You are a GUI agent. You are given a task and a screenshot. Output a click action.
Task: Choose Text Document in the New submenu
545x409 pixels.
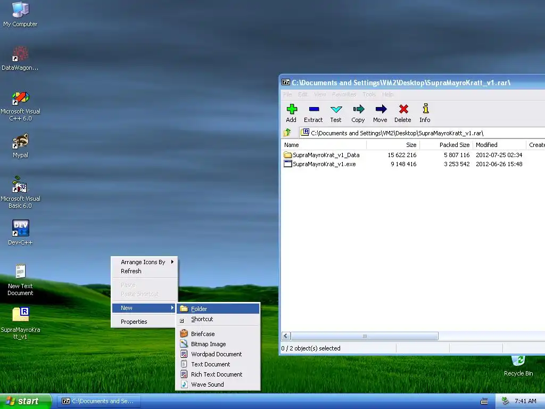click(218, 364)
